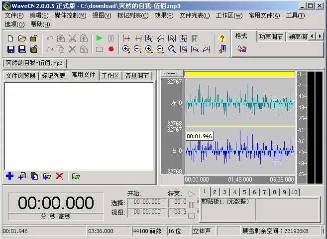327x239 pixels.
Task: Click the grayed Undo arrow icon
Action: pyautogui.click(x=50, y=38)
